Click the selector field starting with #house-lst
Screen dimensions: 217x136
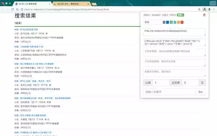[x=174, y=42]
